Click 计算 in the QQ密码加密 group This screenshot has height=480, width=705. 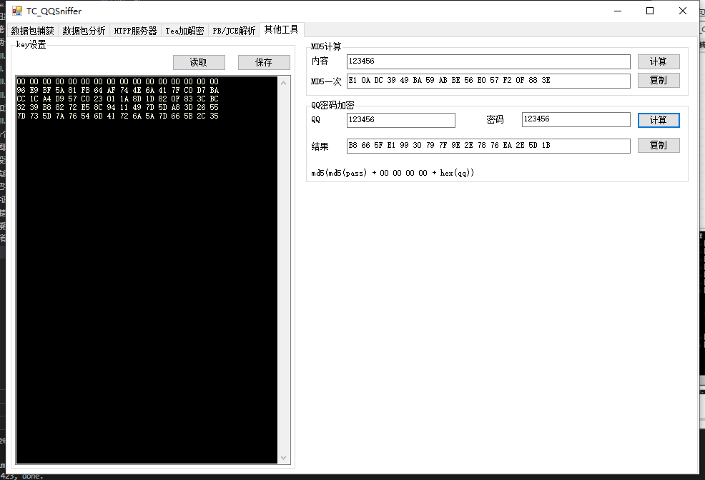pyautogui.click(x=659, y=120)
